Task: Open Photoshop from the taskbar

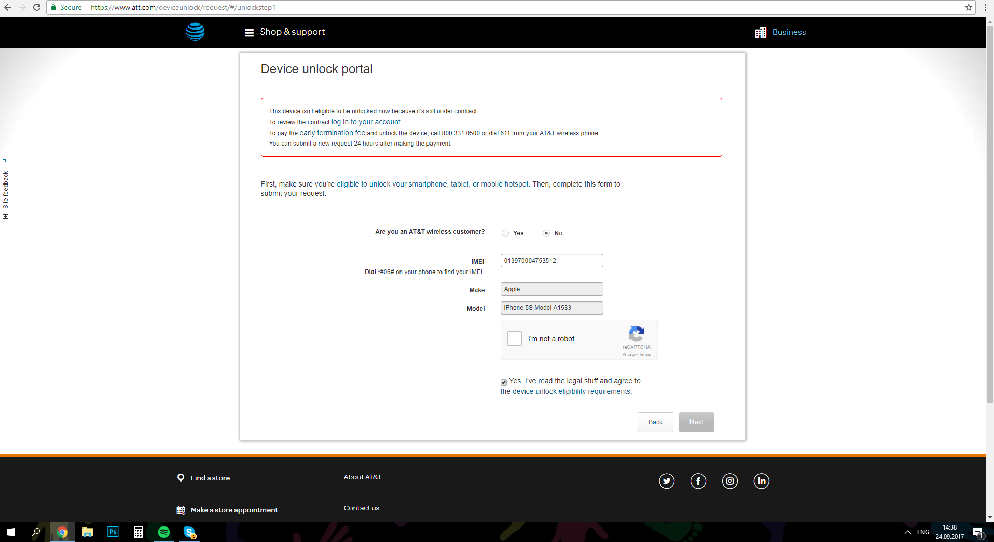Action: point(113,532)
